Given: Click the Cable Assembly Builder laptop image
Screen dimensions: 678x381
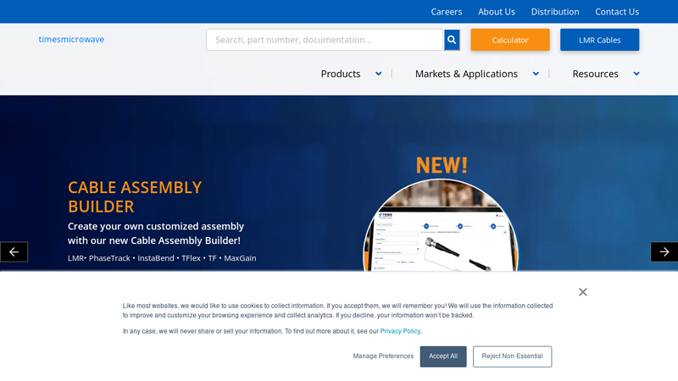Looking at the screenshot, I should coord(441,225).
